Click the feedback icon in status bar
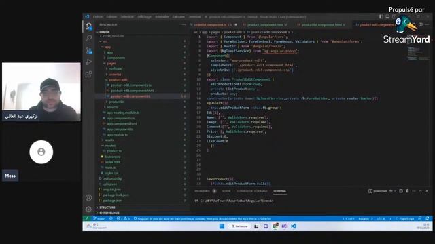Screen dimensions: 435x244 point(420,218)
